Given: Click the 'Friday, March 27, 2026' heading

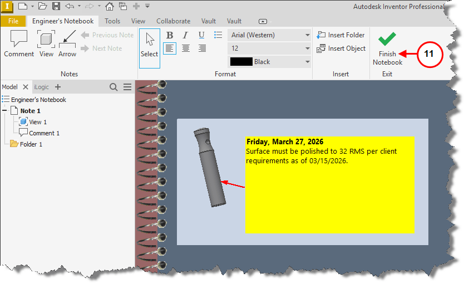Looking at the screenshot, I should pyautogui.click(x=285, y=141).
